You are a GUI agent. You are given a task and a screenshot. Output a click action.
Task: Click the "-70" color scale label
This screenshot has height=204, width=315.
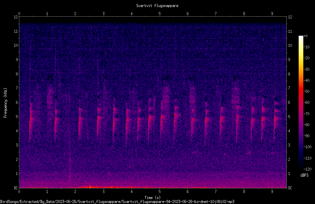point(306,114)
